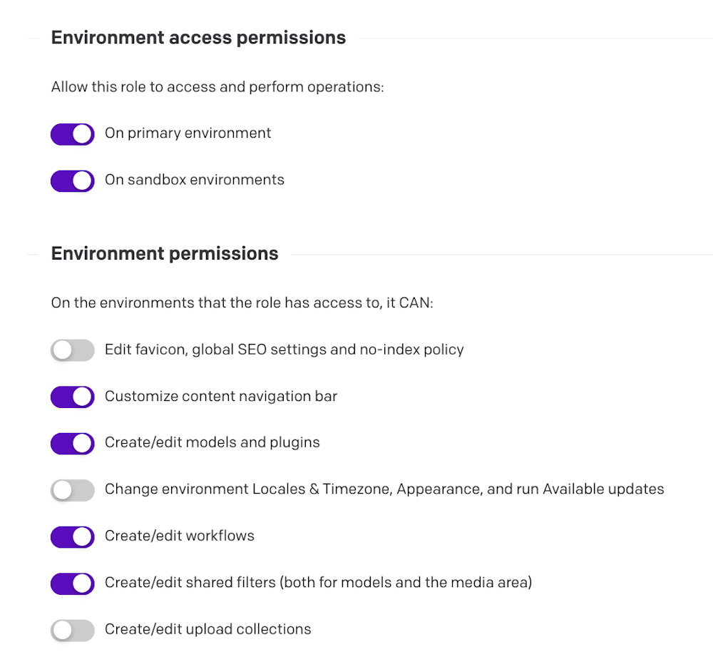The height and width of the screenshot is (672, 713).
Task: Click the "Create/edit models and plugins" label
Action: pos(212,442)
